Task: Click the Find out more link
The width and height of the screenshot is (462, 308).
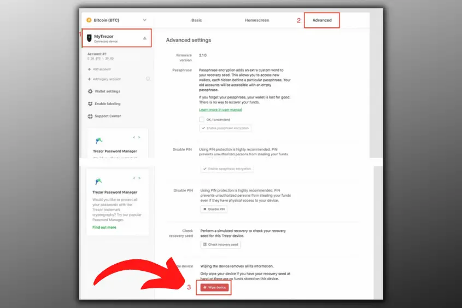Action: pyautogui.click(x=104, y=227)
